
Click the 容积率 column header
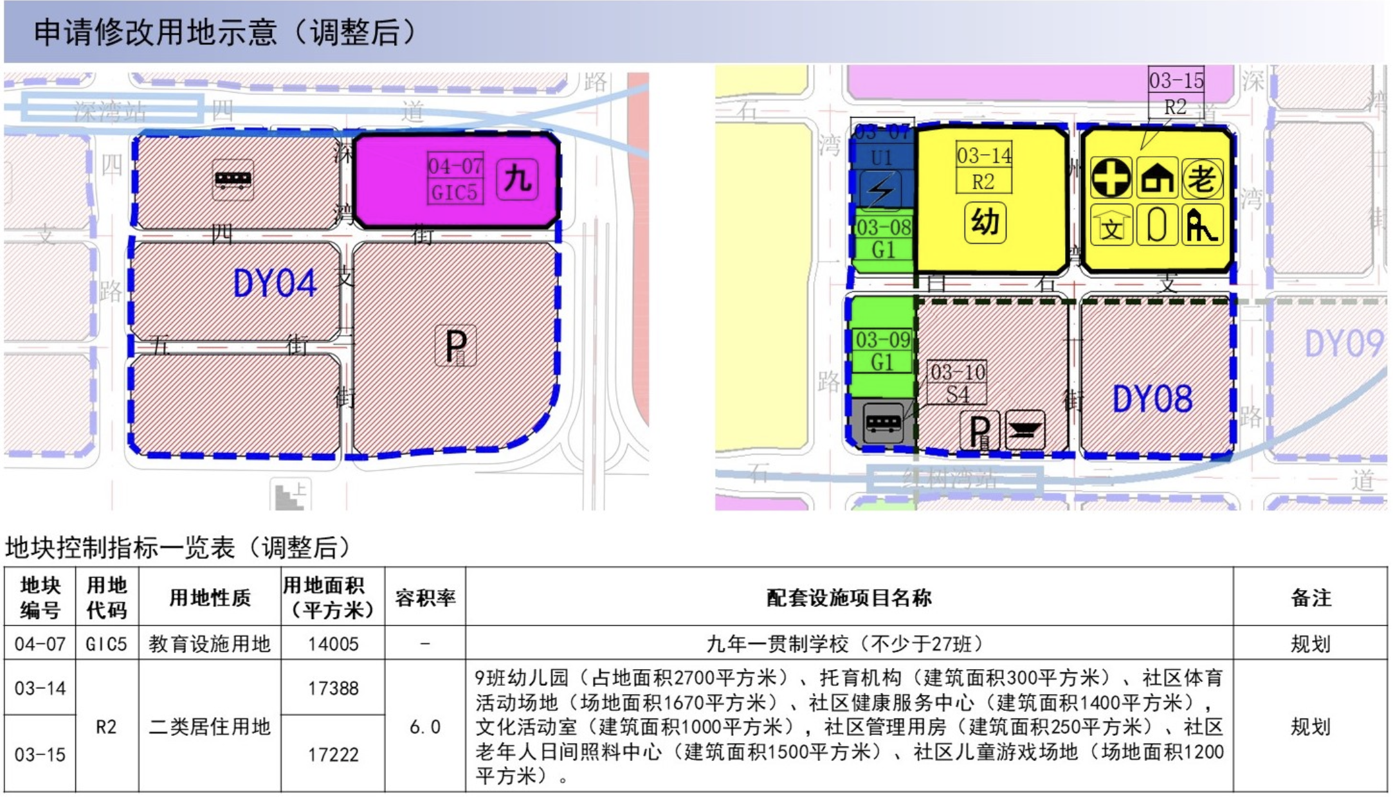tap(425, 598)
